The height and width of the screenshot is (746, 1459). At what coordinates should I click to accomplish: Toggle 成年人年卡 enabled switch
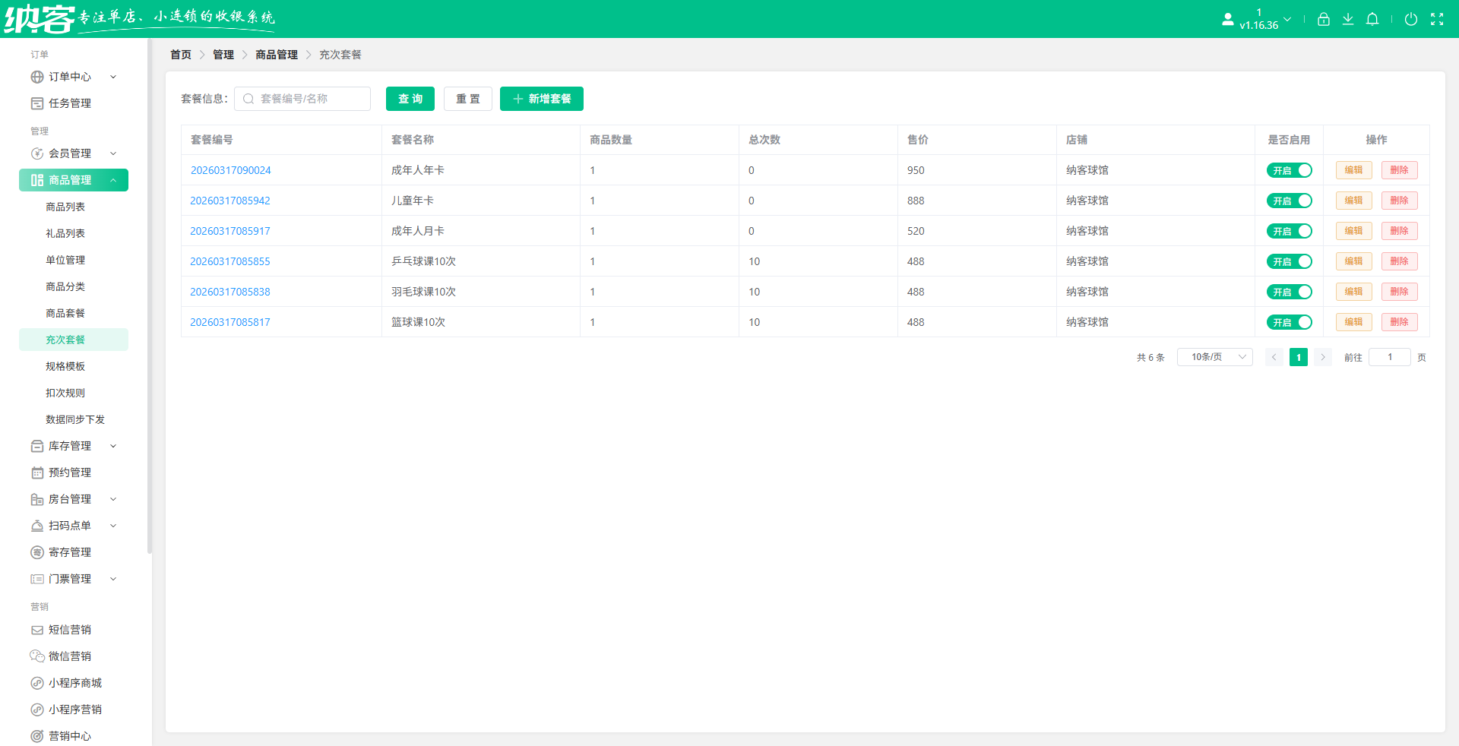(1290, 170)
